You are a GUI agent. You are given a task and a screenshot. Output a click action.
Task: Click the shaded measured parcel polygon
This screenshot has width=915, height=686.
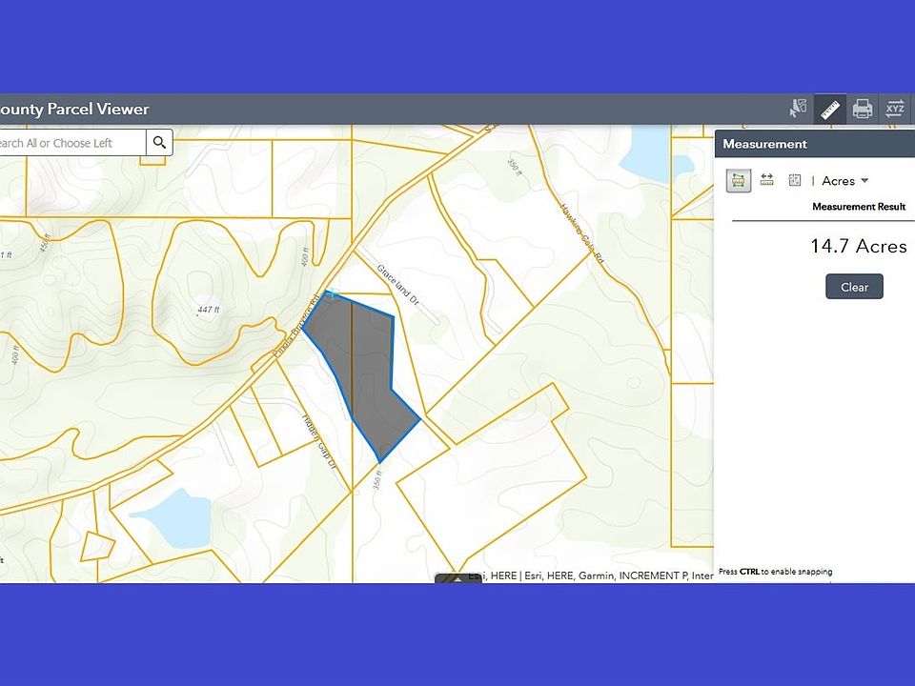[x=372, y=372]
